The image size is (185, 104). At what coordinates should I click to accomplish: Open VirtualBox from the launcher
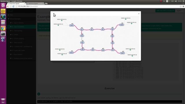3,39
